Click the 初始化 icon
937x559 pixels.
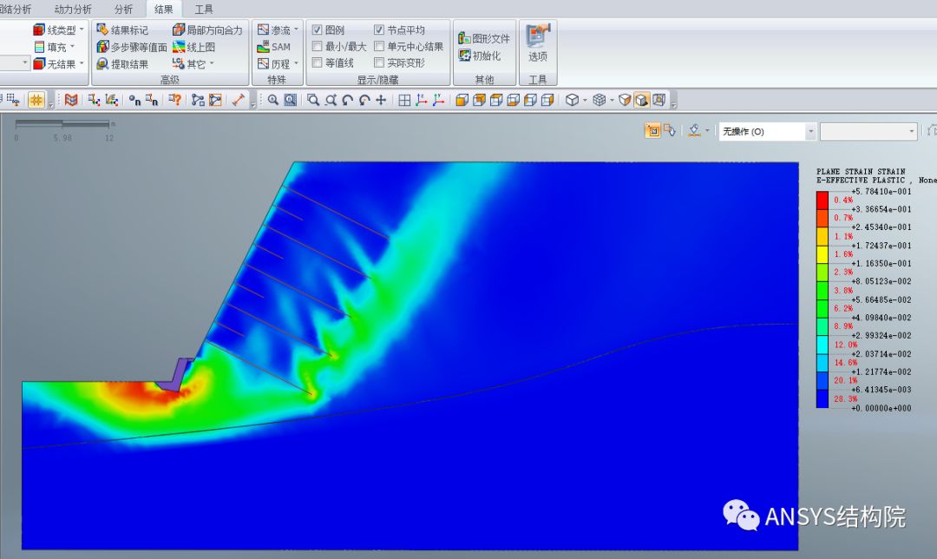[464, 56]
